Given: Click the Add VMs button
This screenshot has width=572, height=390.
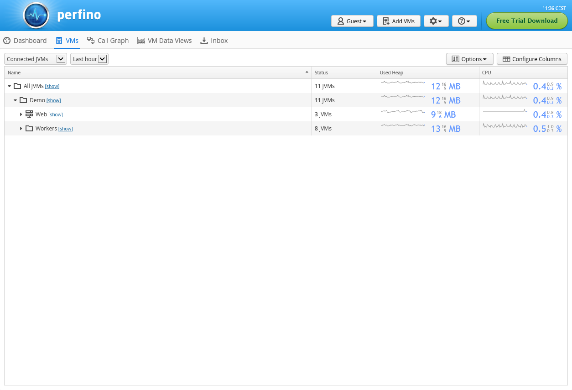Looking at the screenshot, I should (x=399, y=21).
